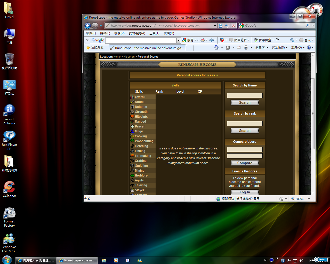The image size is (330, 264).
Task: Click the Mining pickaxe icon
Action: click(x=132, y=171)
